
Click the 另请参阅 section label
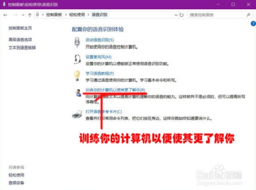pos(16,167)
